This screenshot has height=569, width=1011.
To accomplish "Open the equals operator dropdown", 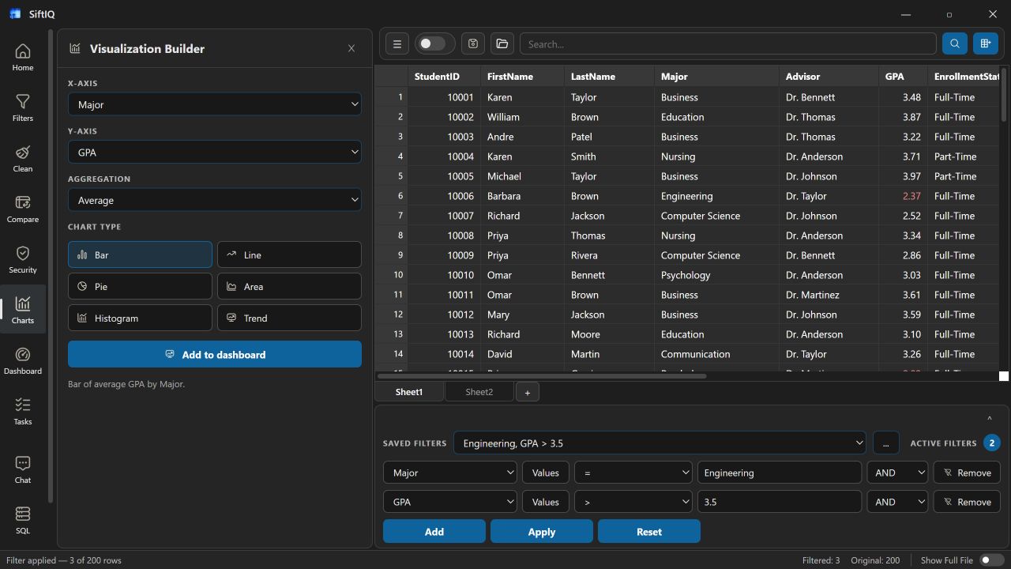I will pos(633,473).
